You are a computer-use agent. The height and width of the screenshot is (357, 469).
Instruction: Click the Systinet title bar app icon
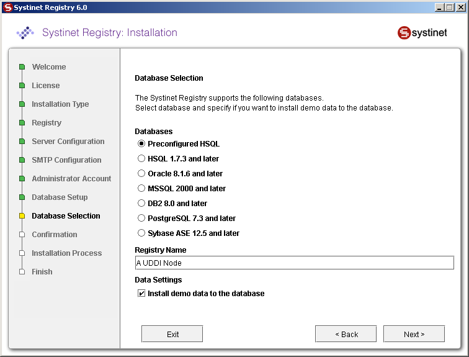point(8,7)
